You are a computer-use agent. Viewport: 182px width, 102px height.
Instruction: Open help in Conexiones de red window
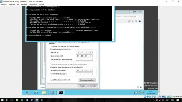click(140, 21)
